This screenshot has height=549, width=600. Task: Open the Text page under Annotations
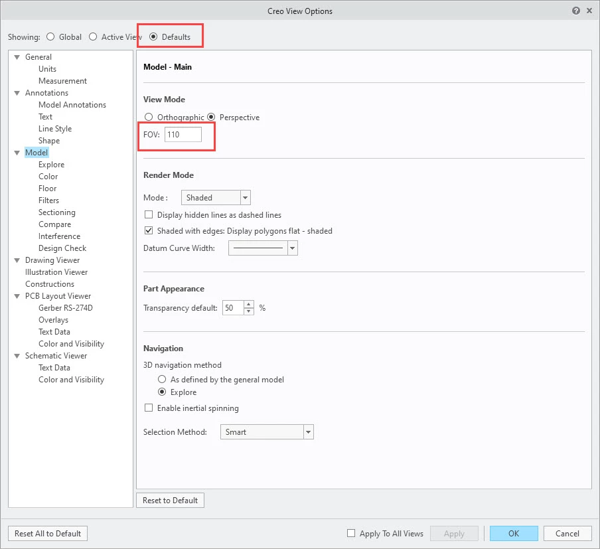pos(46,117)
